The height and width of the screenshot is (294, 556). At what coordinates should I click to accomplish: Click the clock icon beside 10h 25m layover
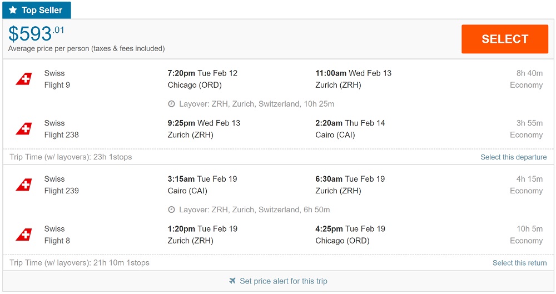click(172, 104)
